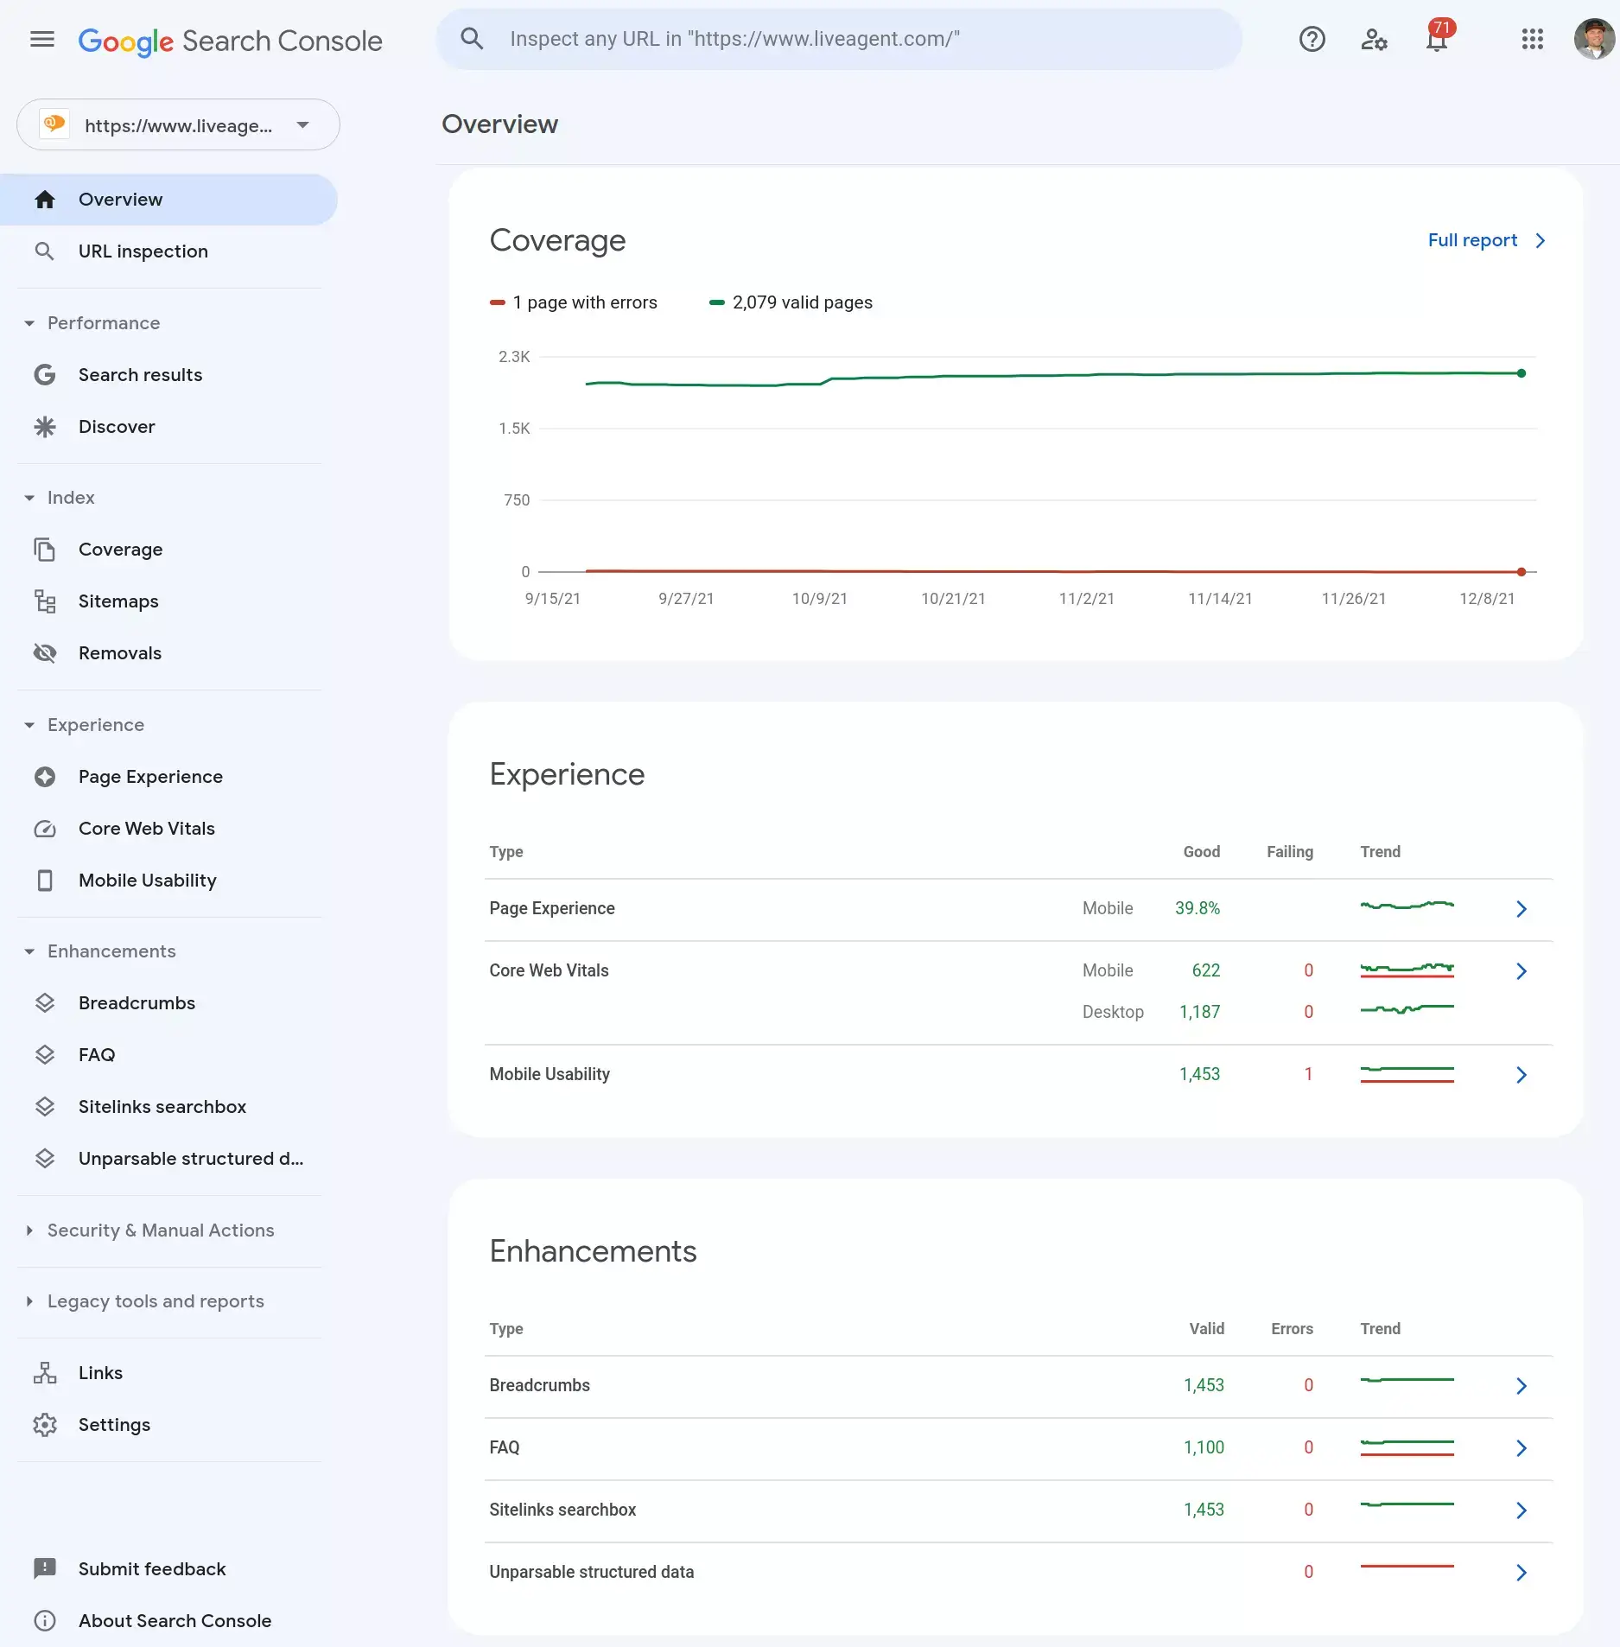Open Mobile Usability details via row arrow

[x=1522, y=1075]
